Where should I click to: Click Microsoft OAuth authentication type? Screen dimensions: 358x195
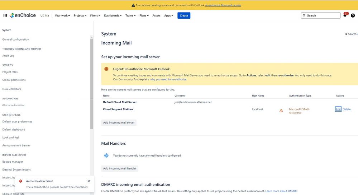tap(299, 109)
